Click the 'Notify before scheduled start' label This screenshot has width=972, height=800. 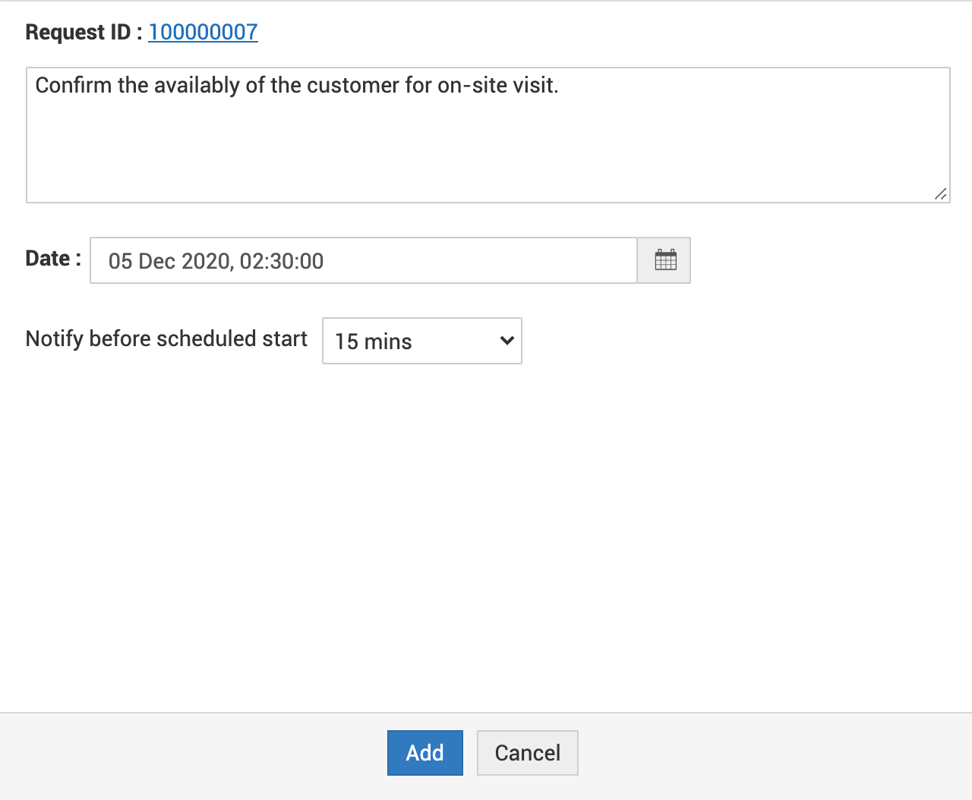point(166,339)
